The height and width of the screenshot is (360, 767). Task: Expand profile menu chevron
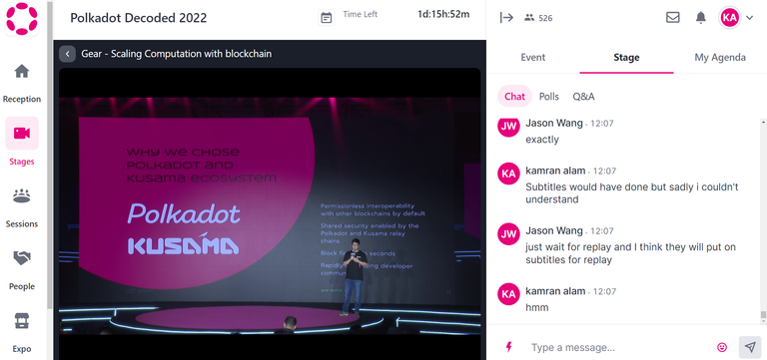click(749, 18)
